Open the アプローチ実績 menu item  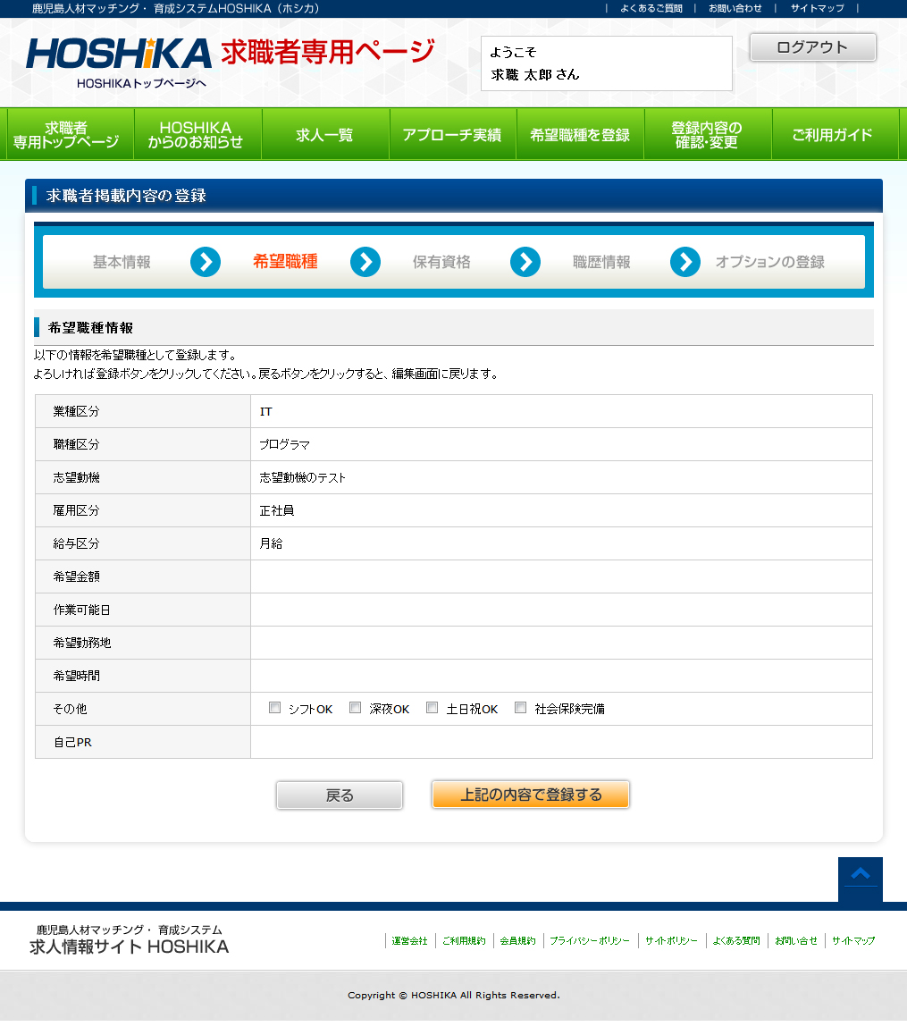(x=452, y=135)
